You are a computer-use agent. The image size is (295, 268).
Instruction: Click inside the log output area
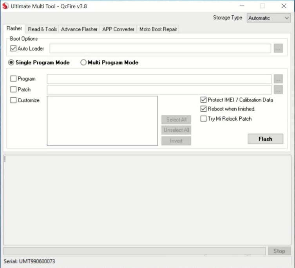click(x=147, y=200)
